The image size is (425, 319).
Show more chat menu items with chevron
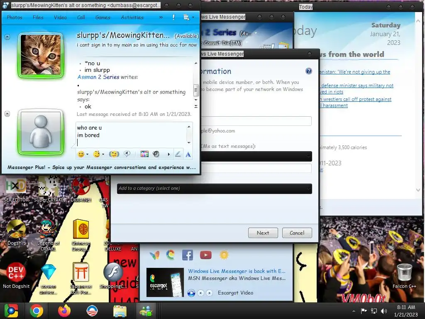(x=161, y=17)
